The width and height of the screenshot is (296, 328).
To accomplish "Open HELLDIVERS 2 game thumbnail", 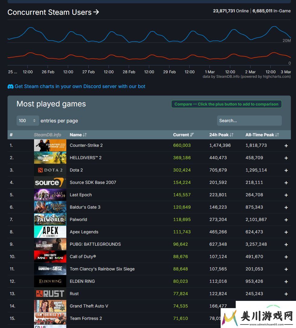I will tap(50, 157).
